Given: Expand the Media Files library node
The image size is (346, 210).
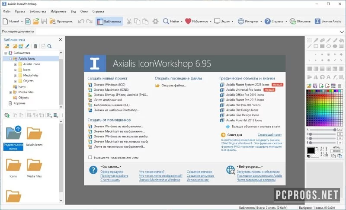Looking at the screenshot, I should point(10,92).
